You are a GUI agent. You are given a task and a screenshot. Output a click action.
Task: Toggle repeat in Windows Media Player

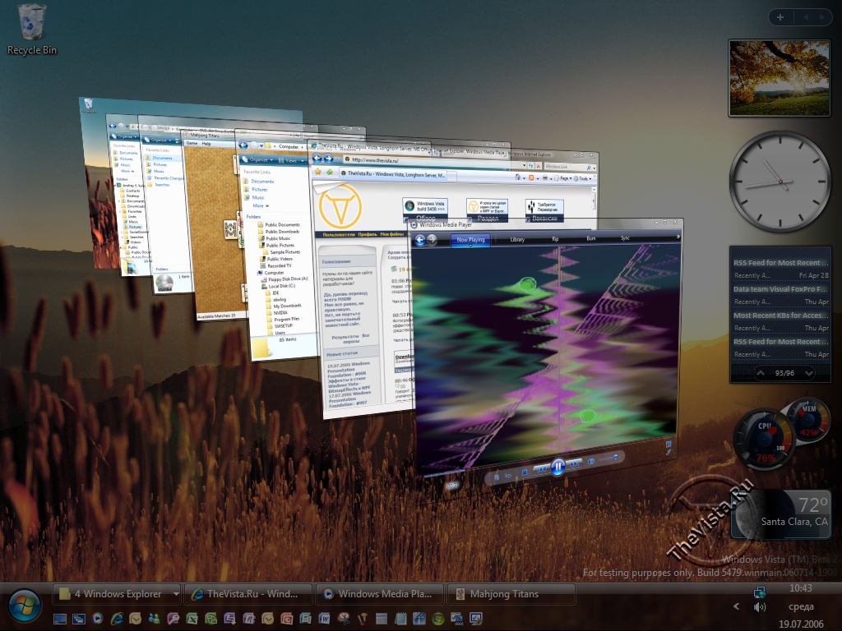pyautogui.click(x=508, y=476)
